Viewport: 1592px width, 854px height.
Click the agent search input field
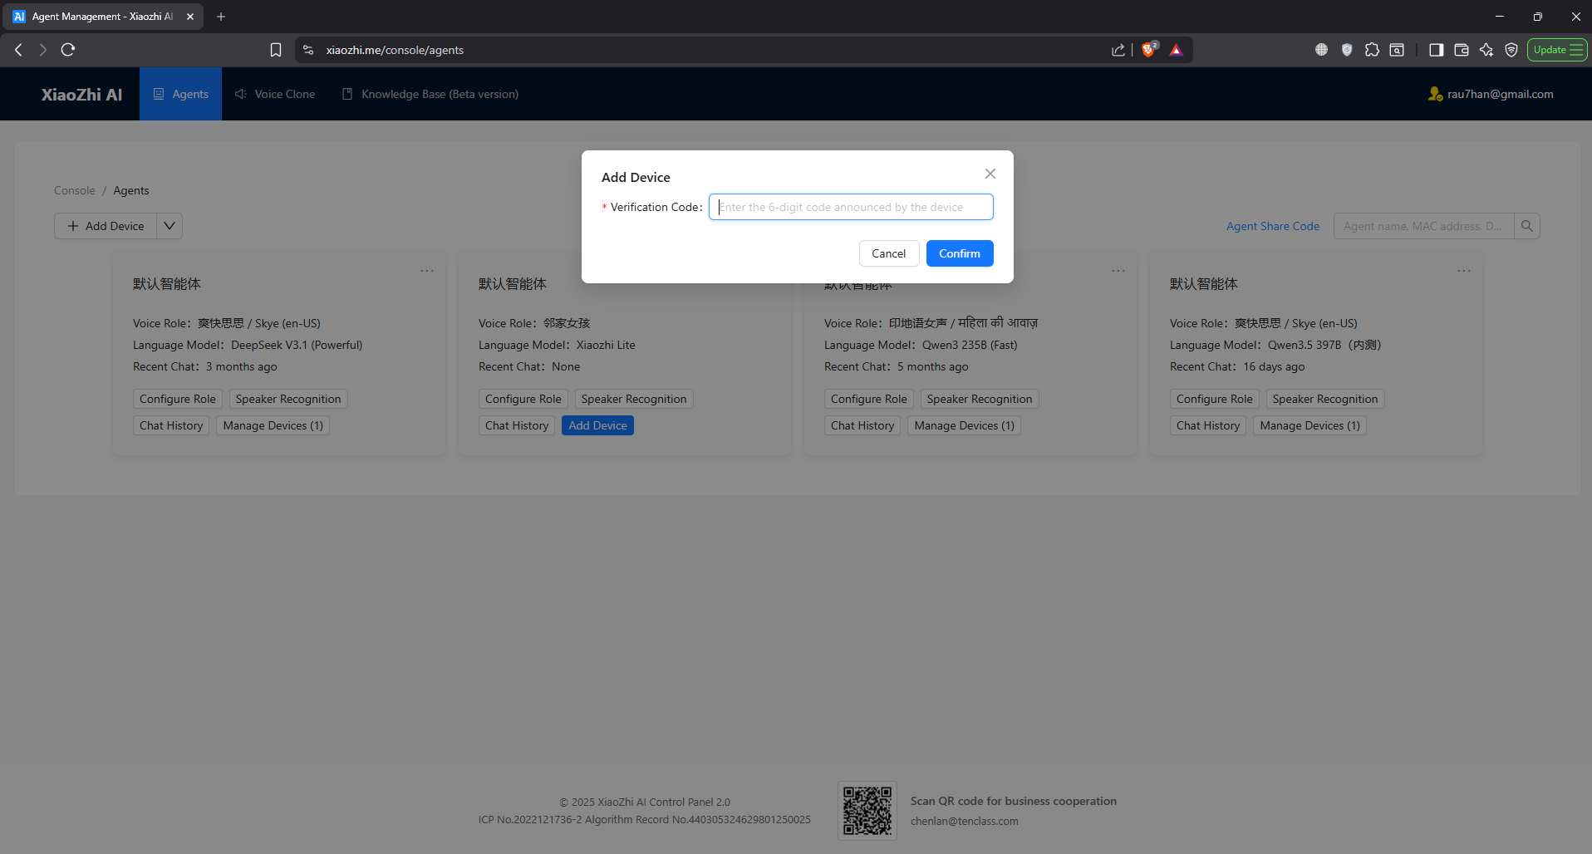[1423, 226]
